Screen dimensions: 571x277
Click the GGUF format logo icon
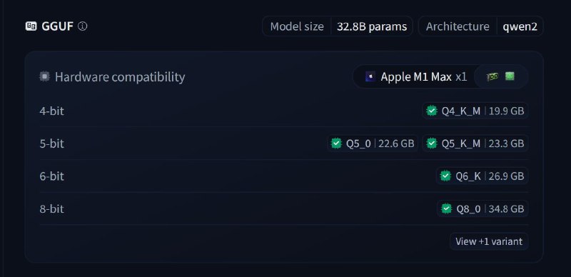pyautogui.click(x=31, y=26)
